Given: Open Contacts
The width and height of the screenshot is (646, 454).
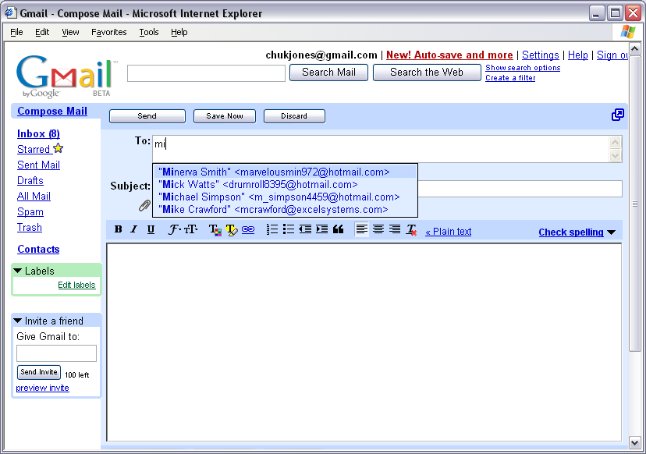Looking at the screenshot, I should click(x=38, y=250).
